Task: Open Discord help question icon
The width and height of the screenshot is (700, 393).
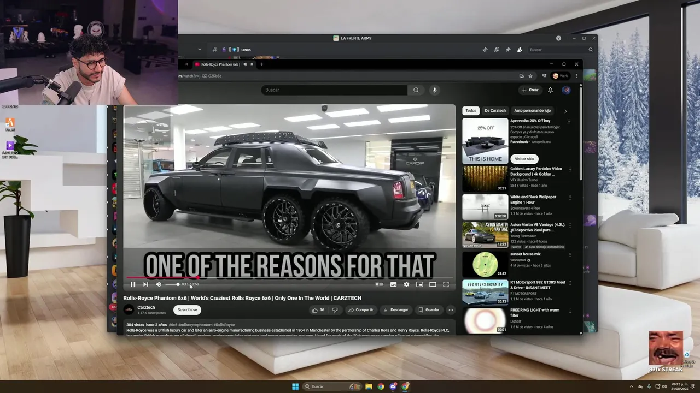Action: click(558, 38)
